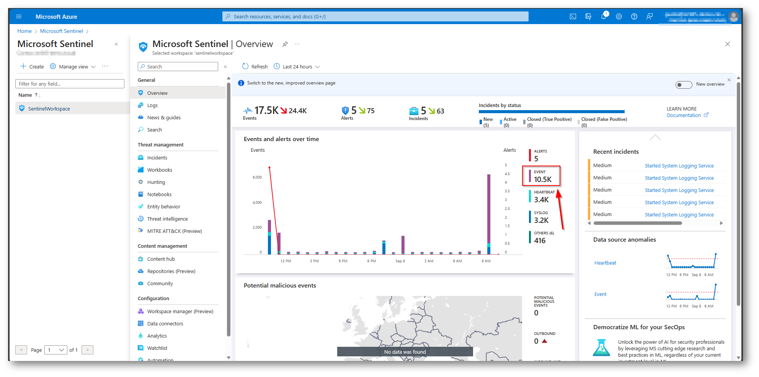Open Azure Cloud Shell icon in top bar
The height and width of the screenshot is (377, 759).
click(x=573, y=16)
